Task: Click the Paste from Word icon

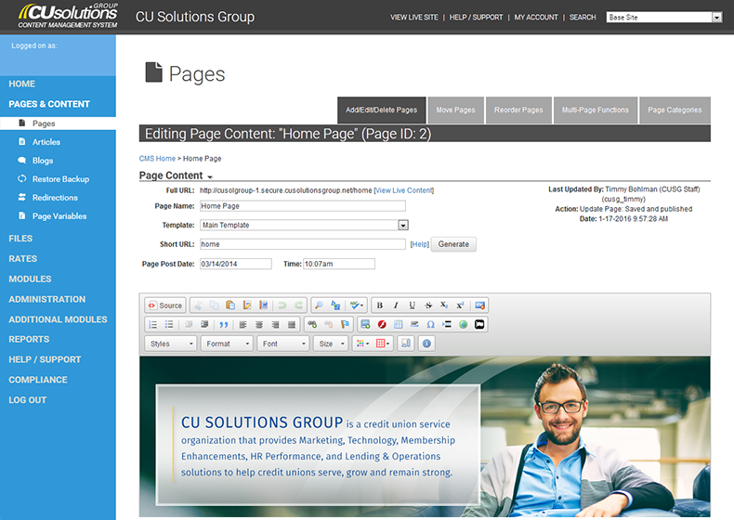Action: pos(263,305)
